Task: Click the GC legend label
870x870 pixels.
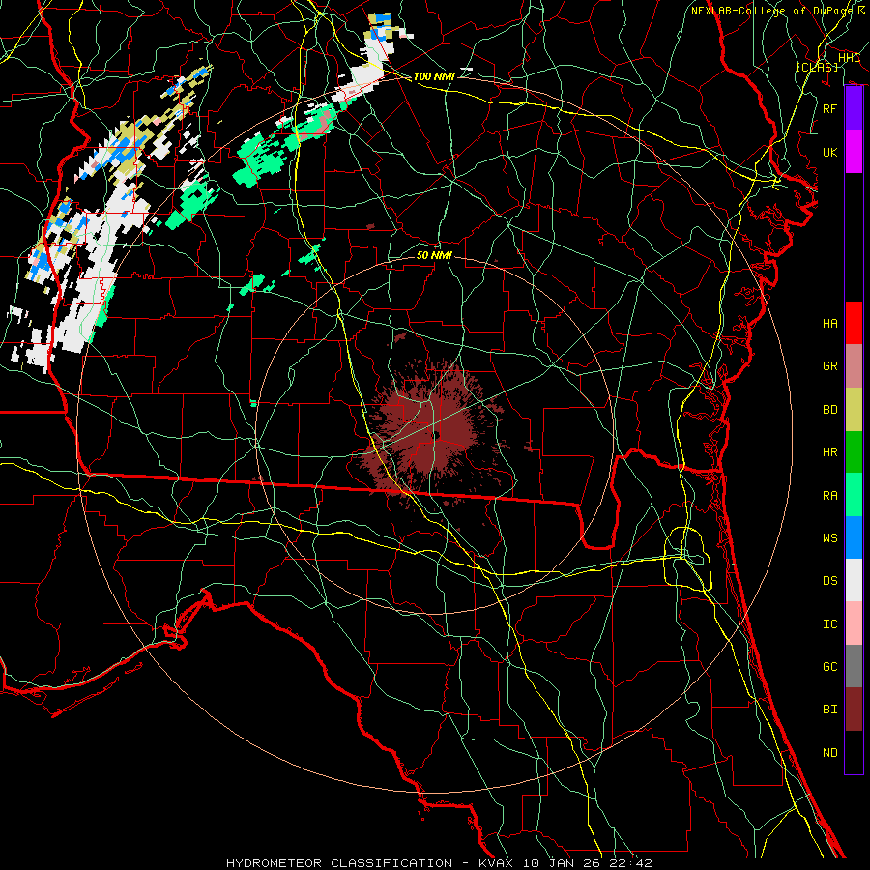Action: point(830,667)
